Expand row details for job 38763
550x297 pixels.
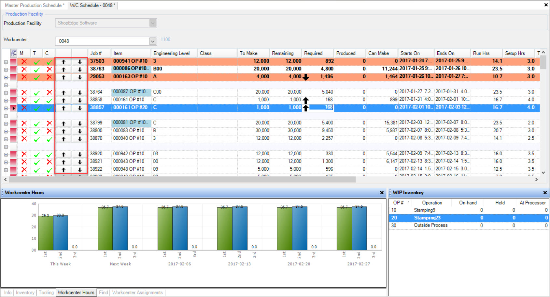click(x=6, y=70)
